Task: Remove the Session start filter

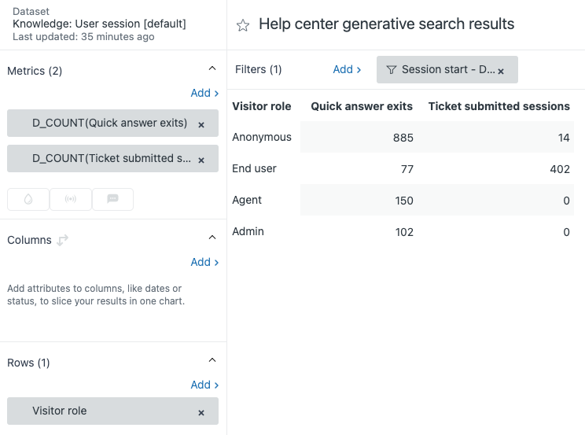Action: [501, 71]
